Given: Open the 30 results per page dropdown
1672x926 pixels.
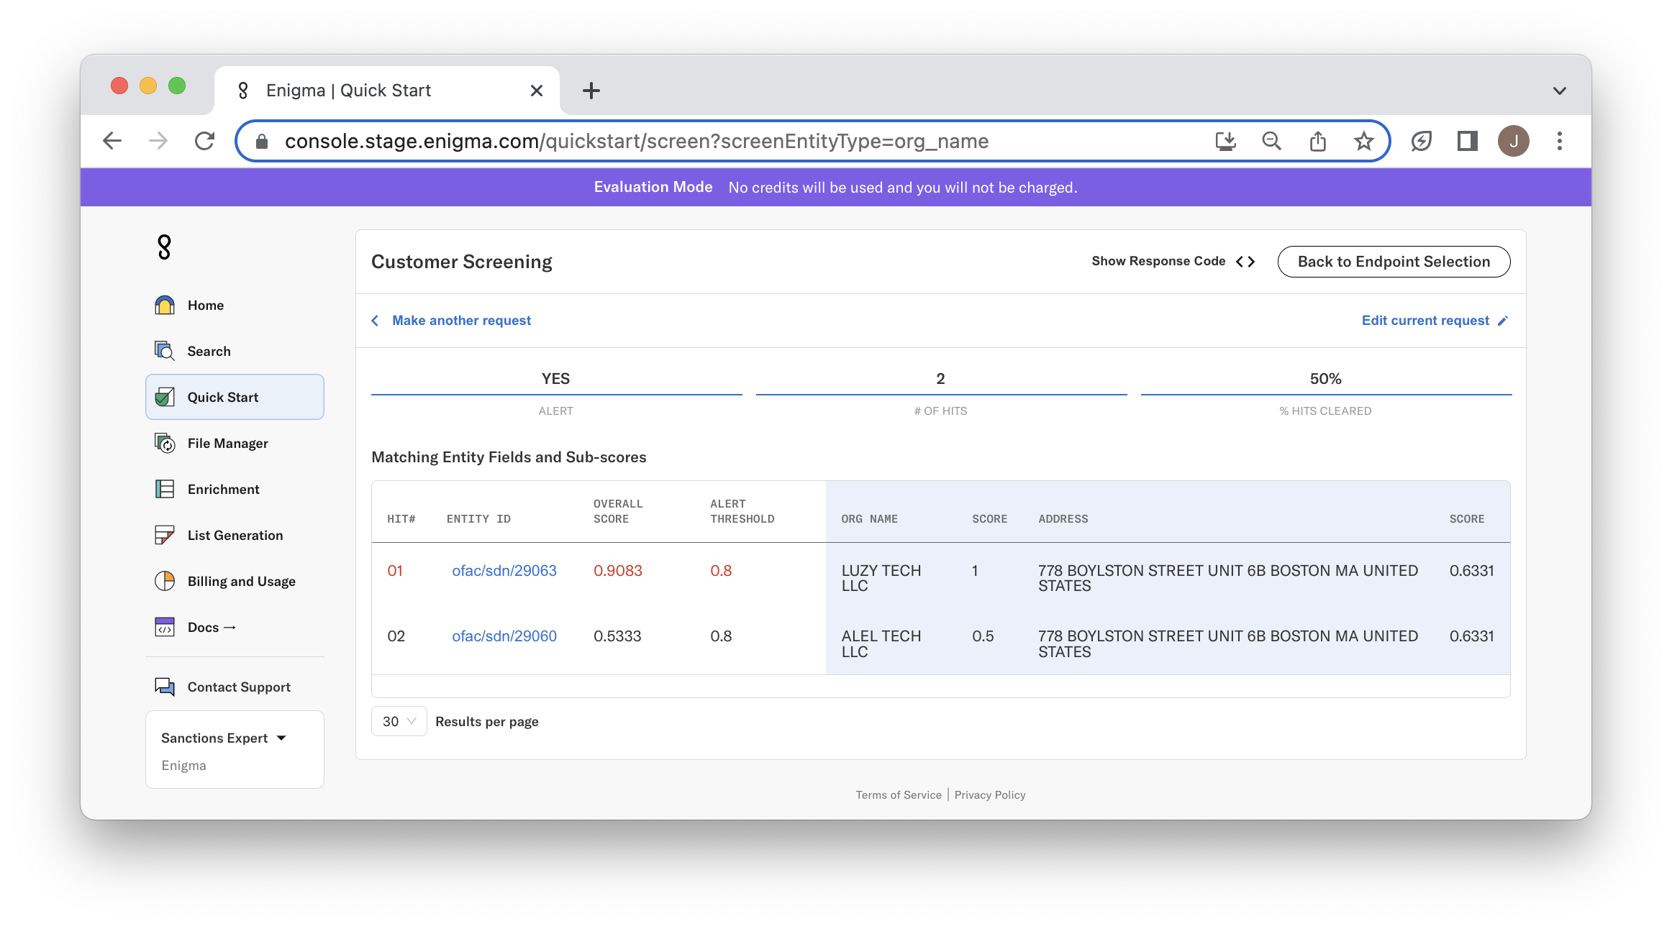Looking at the screenshot, I should click(x=399, y=721).
